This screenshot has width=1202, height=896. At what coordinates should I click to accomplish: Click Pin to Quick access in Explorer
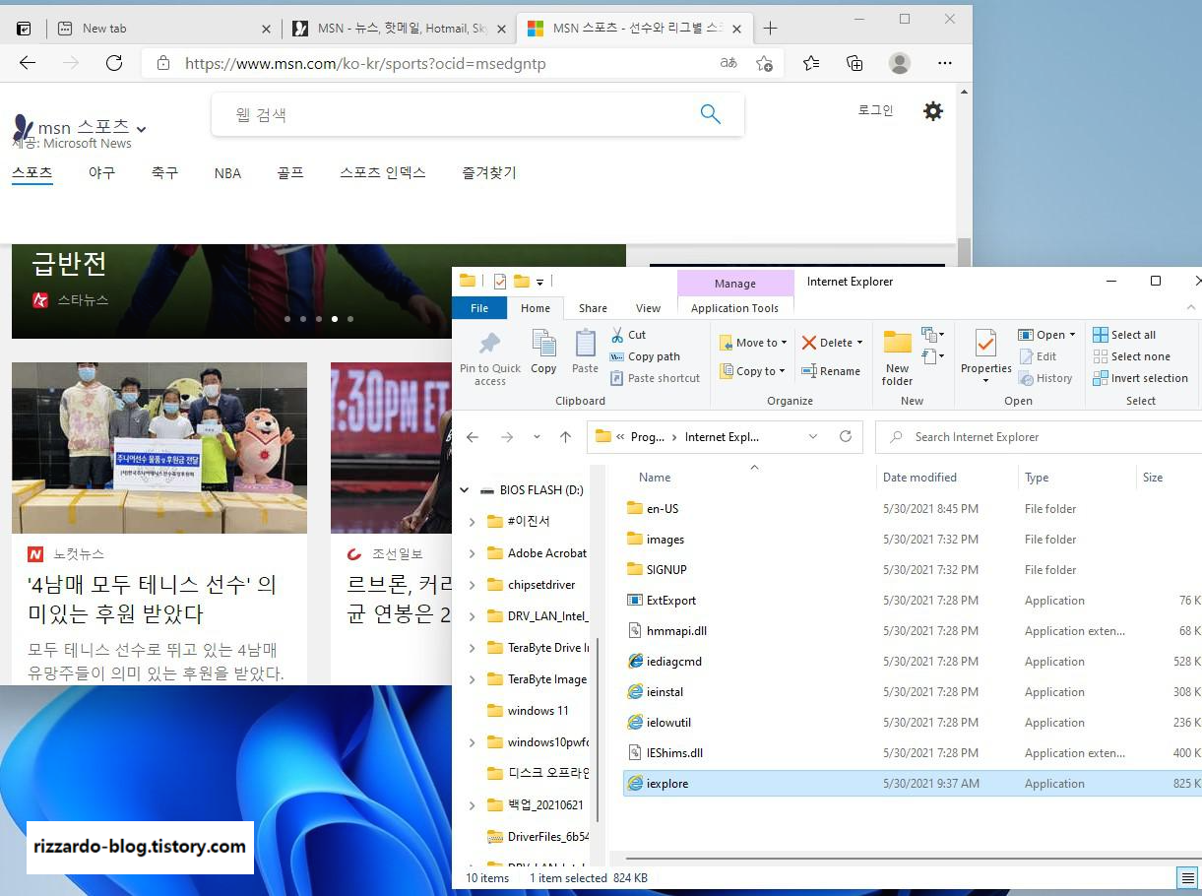(489, 358)
